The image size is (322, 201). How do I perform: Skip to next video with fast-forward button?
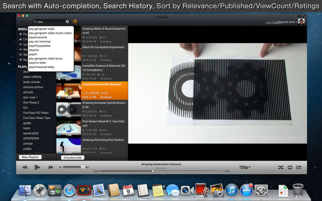51,167
